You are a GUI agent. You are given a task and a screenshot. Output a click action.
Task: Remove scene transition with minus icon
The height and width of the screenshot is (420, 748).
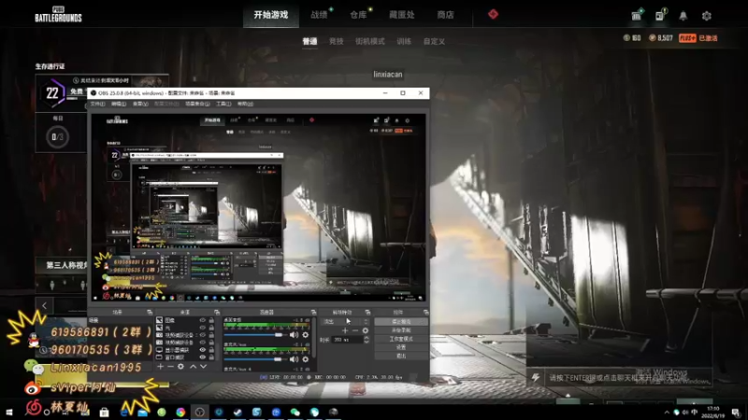[x=355, y=330]
